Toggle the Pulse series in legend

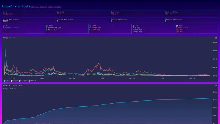pos(7,81)
